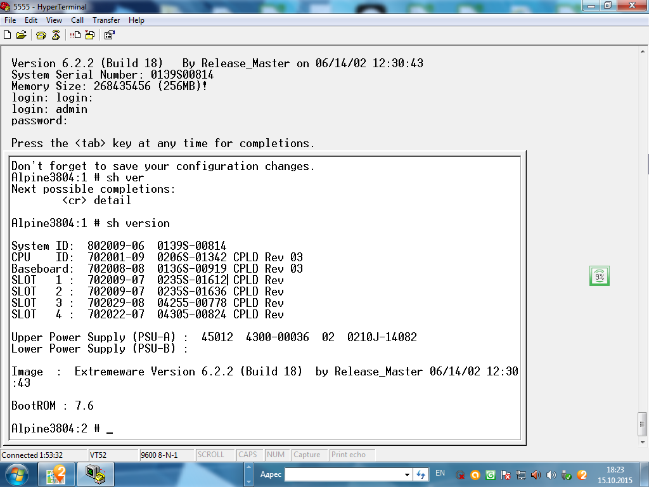
Task: Open the Call menu
Action: coord(77,20)
